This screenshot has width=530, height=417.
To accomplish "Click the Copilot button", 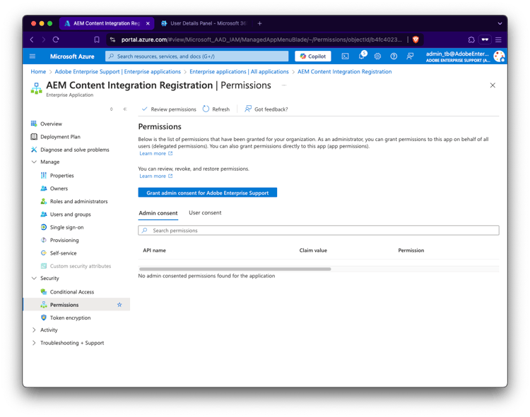I will click(x=312, y=56).
